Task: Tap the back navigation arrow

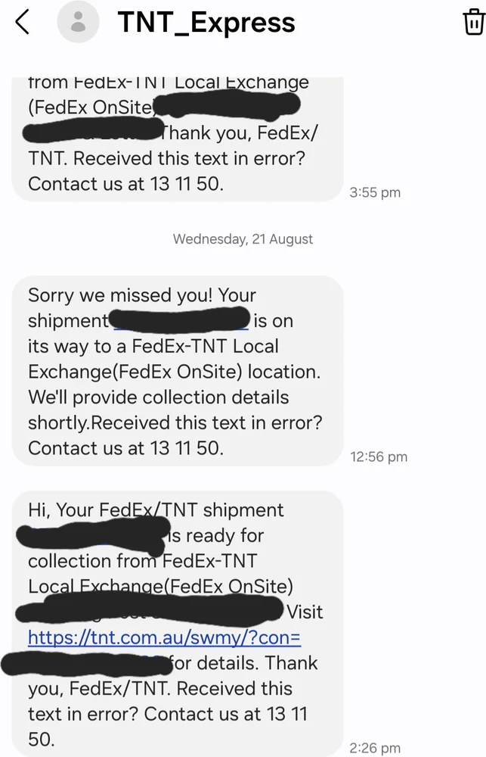Action: [x=22, y=22]
